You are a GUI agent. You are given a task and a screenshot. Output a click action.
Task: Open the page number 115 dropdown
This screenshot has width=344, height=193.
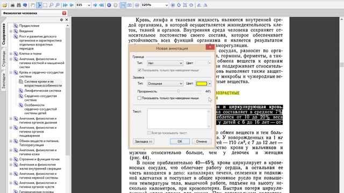click(89, 5)
